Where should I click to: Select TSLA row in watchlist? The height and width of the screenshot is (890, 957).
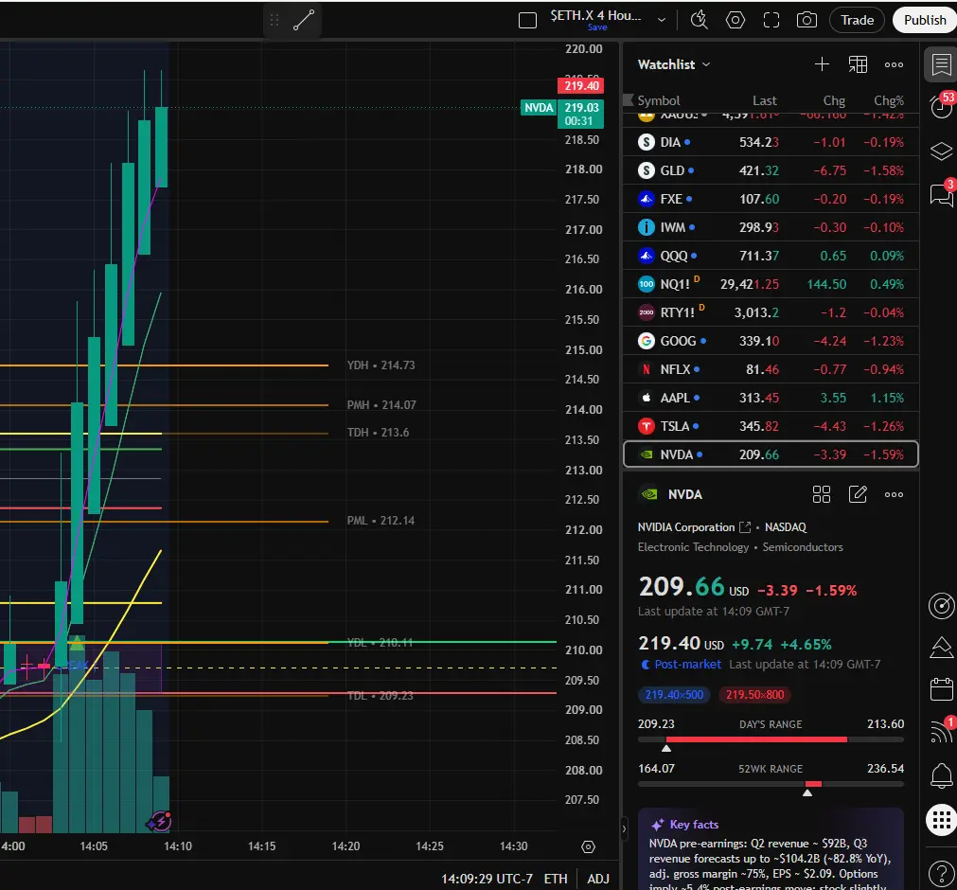[771, 426]
